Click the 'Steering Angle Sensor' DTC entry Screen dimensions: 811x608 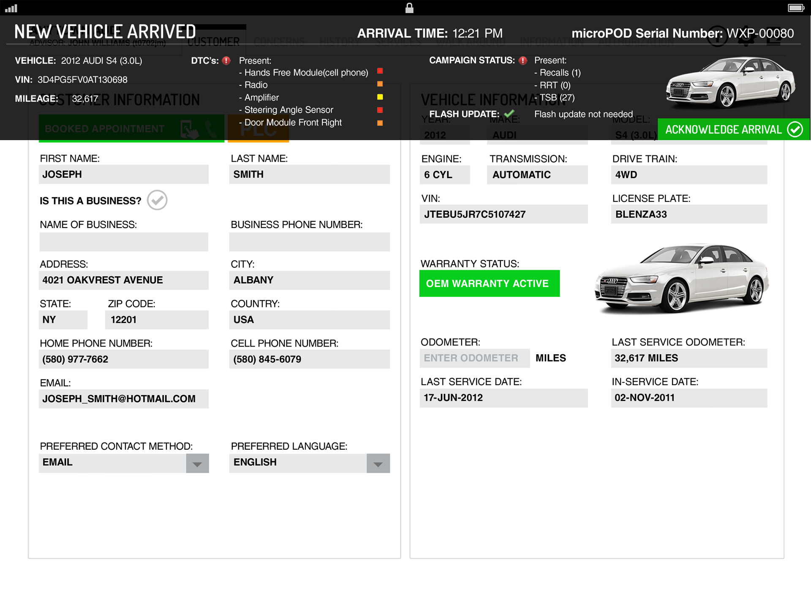point(286,110)
